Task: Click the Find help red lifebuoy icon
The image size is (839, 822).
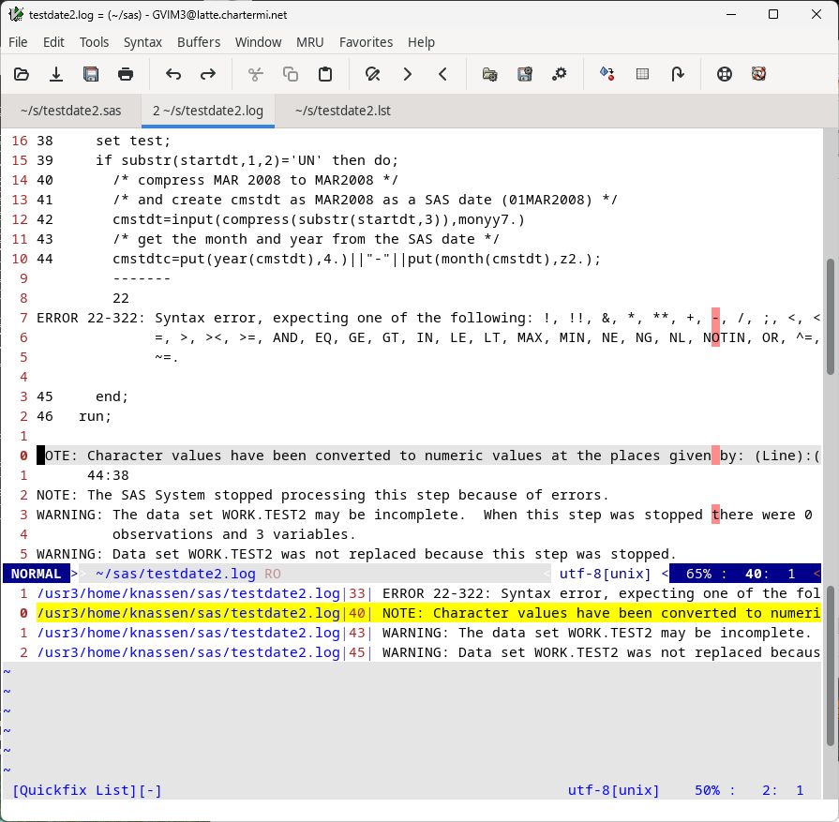Action: (758, 74)
